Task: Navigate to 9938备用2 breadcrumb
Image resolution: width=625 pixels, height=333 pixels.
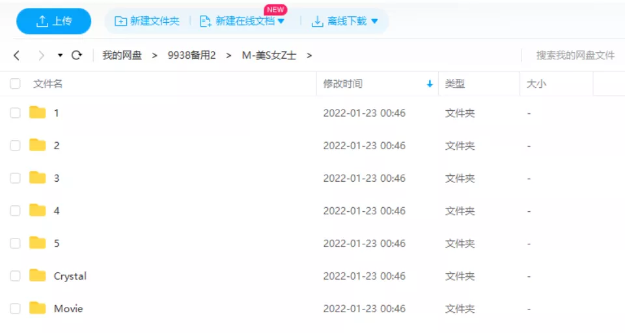Action: point(191,55)
